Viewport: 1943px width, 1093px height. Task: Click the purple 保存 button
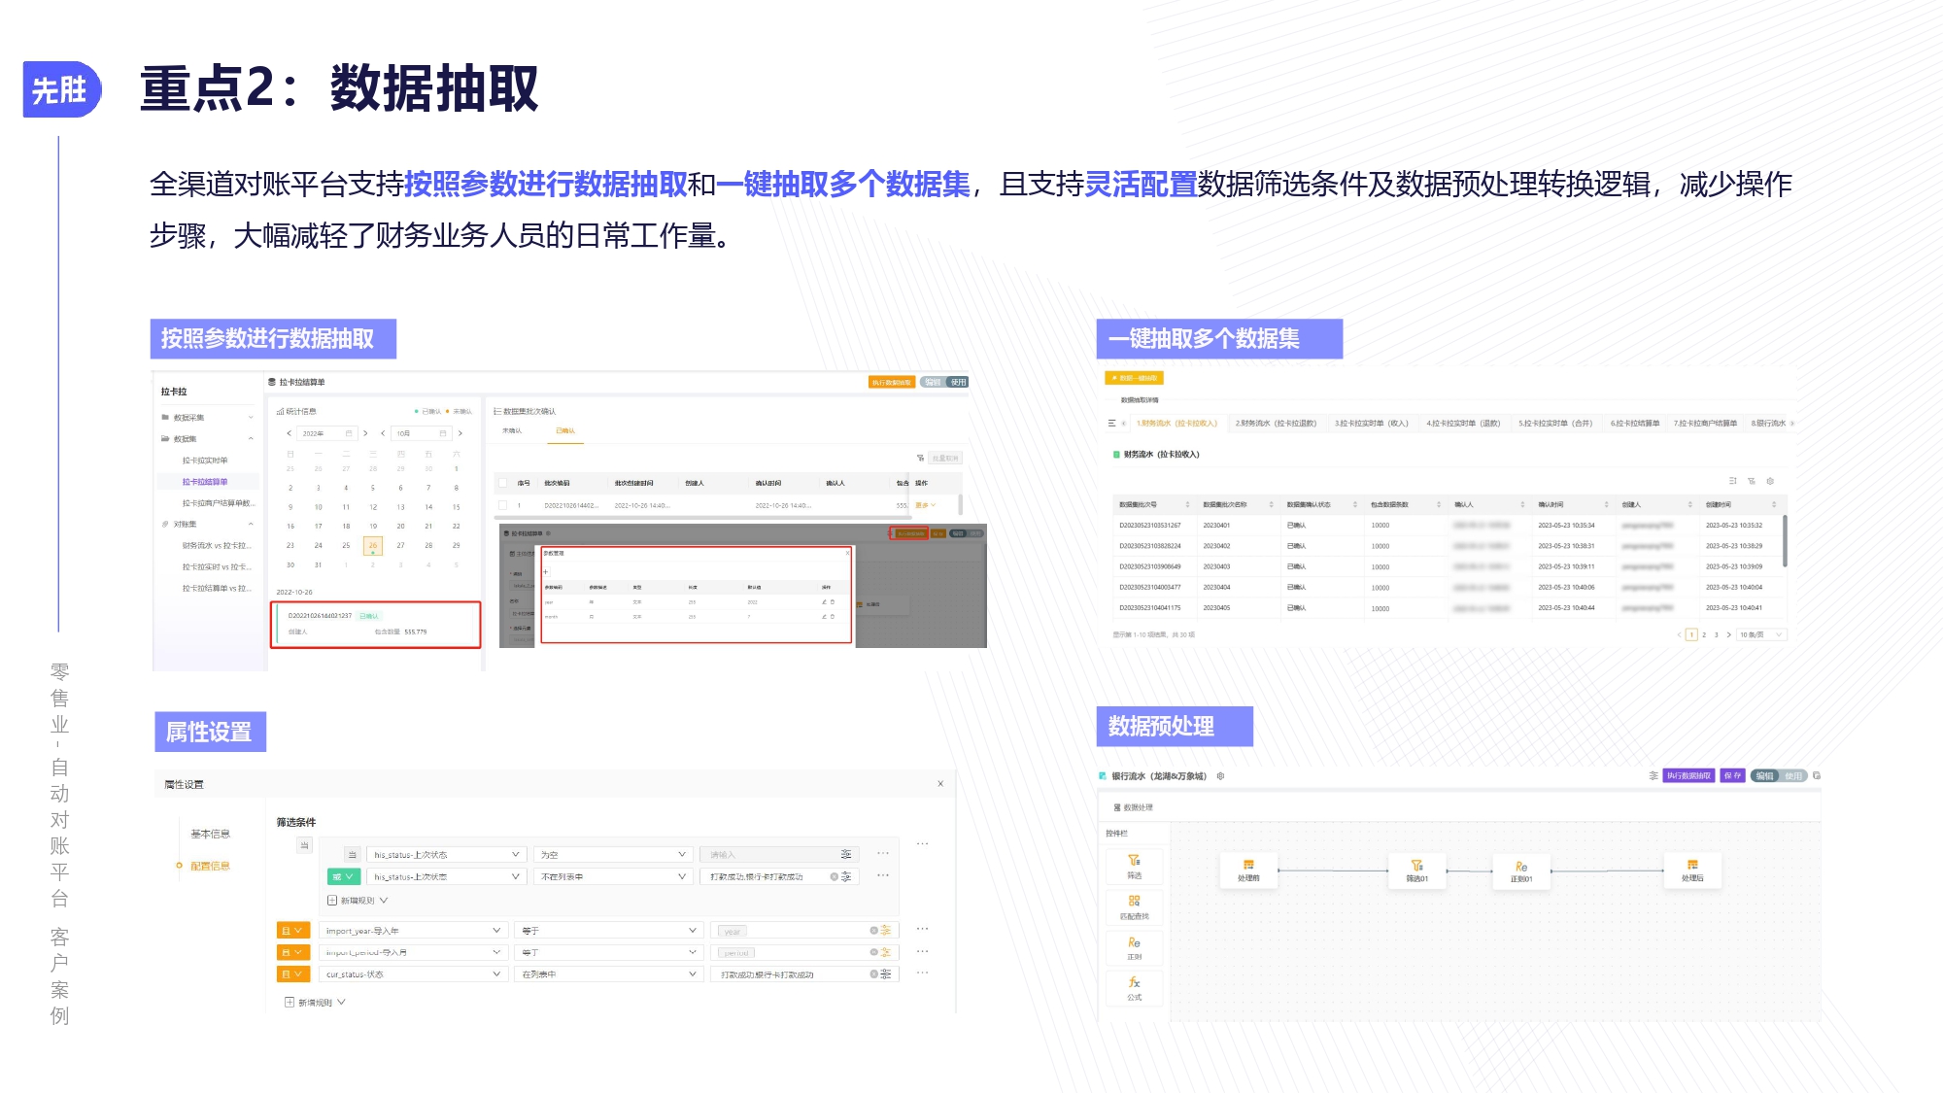click(1732, 776)
